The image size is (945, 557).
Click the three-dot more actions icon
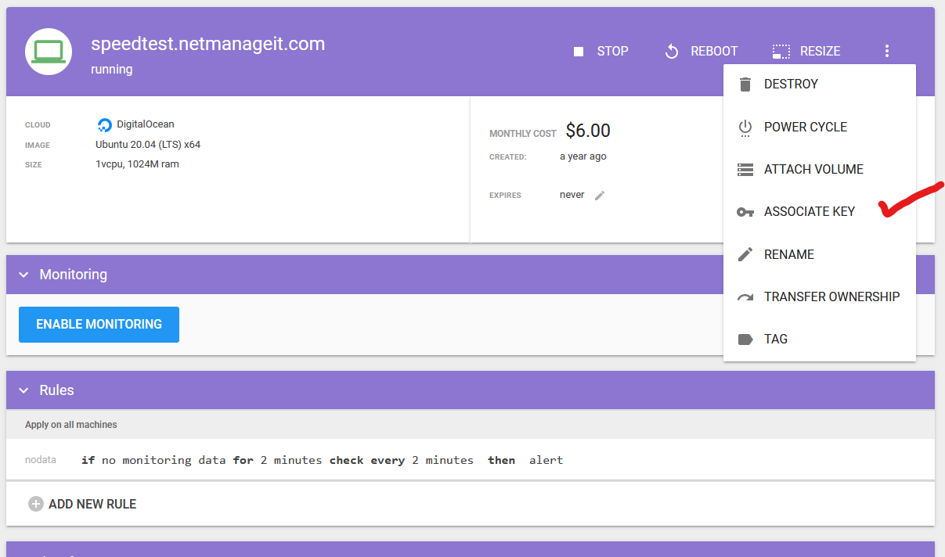(886, 52)
